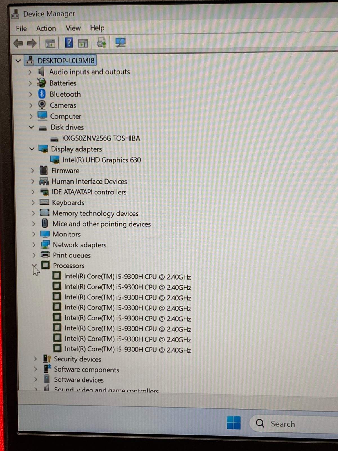
Task: Click the Monitors category icon
Action: 45,234
